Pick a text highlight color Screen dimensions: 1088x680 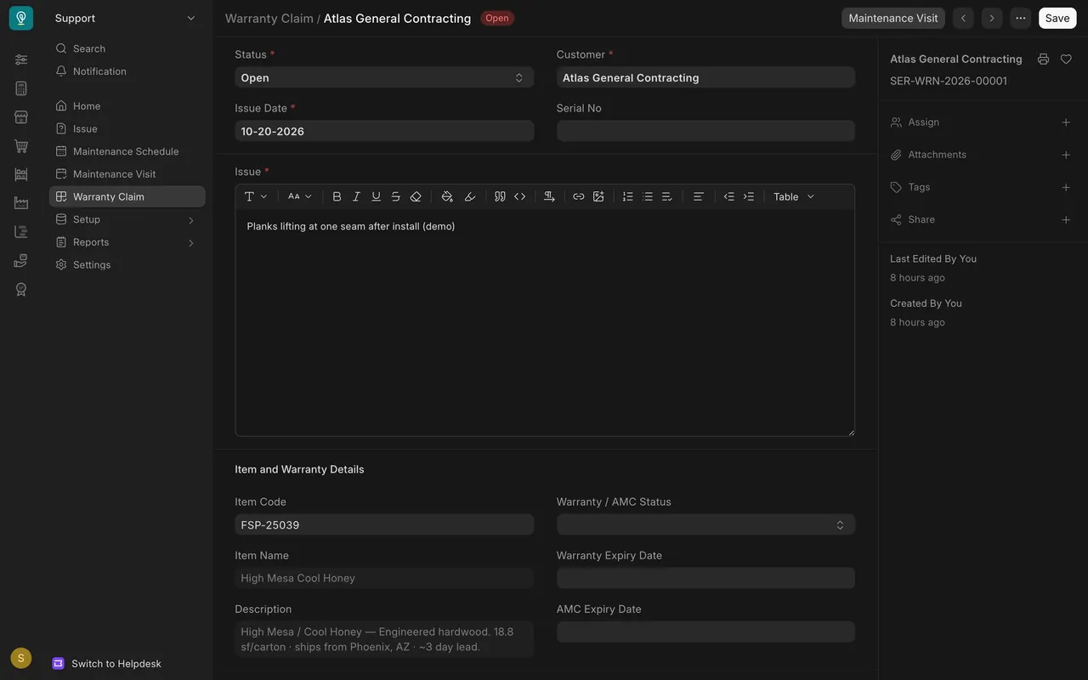coord(470,196)
